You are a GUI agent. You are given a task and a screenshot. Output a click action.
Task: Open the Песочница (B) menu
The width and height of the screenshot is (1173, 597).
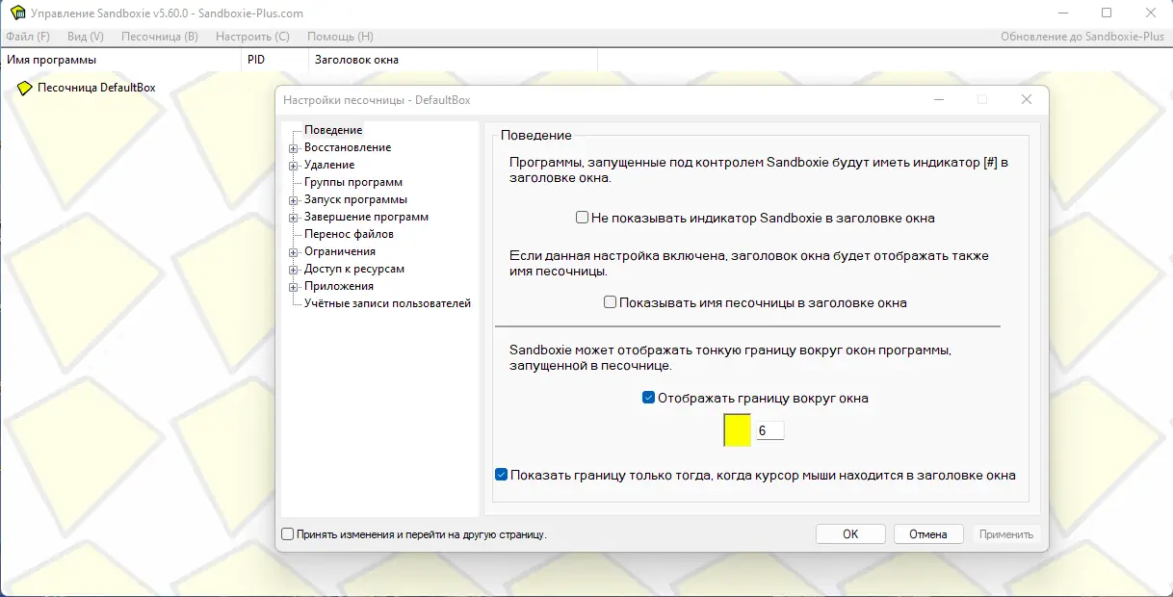click(x=160, y=37)
